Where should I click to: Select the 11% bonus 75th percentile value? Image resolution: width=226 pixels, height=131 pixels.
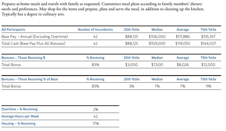click(x=208, y=86)
